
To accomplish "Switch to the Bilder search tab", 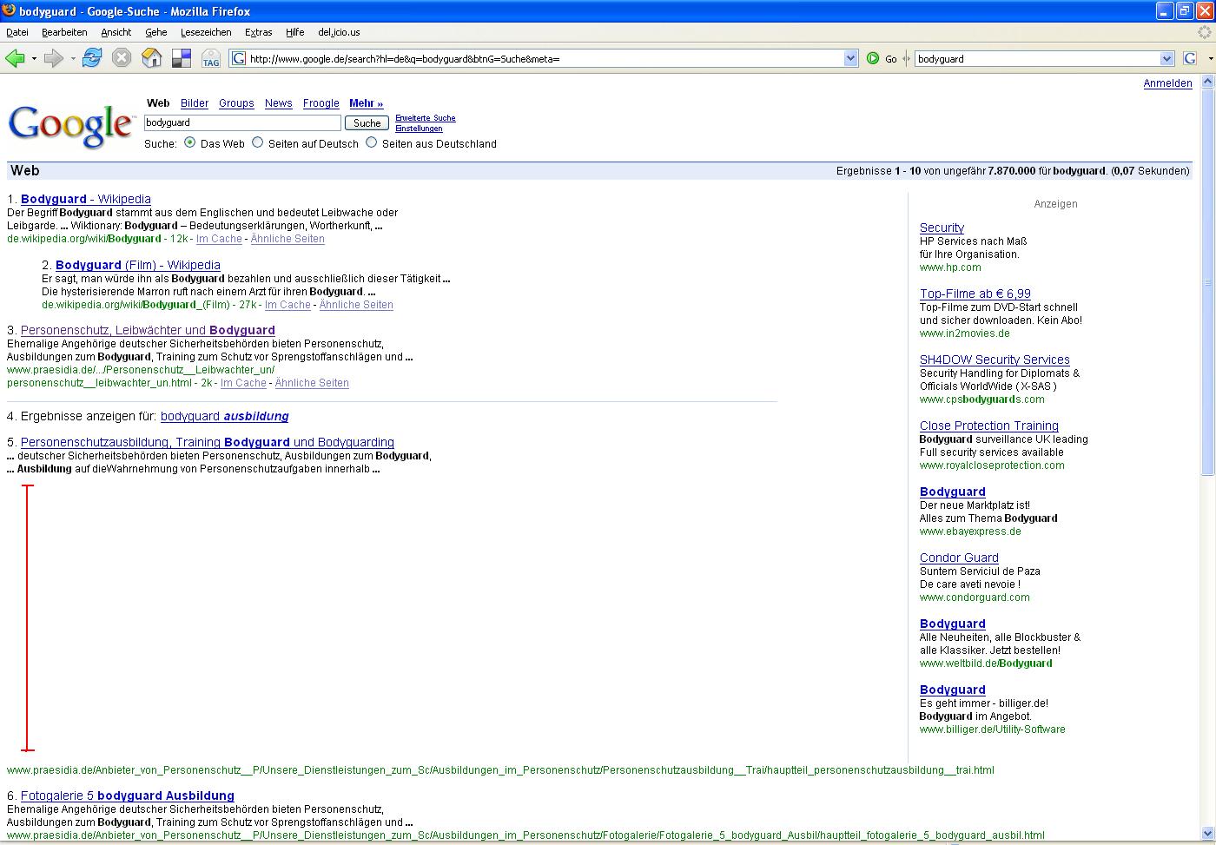I will coord(195,102).
